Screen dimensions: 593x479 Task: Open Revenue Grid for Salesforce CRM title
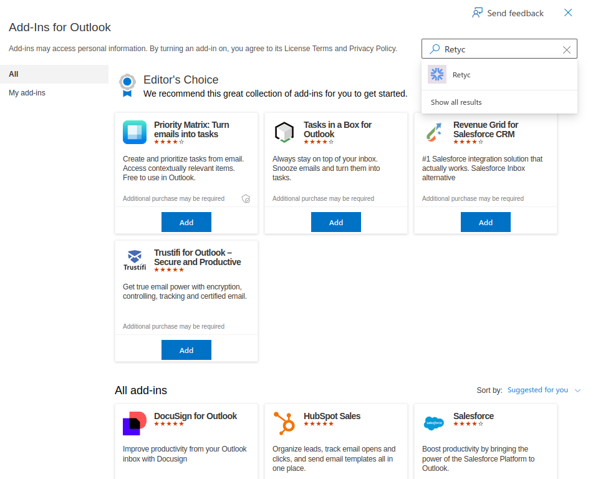click(486, 129)
